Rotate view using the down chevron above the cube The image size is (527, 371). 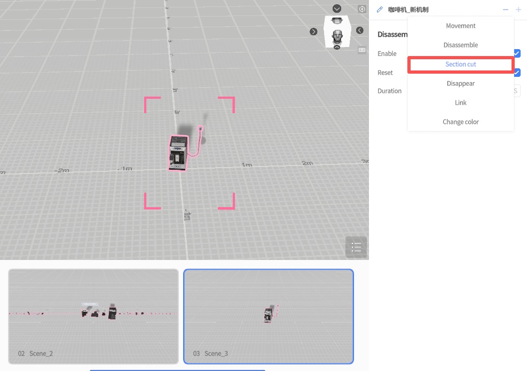337,9
